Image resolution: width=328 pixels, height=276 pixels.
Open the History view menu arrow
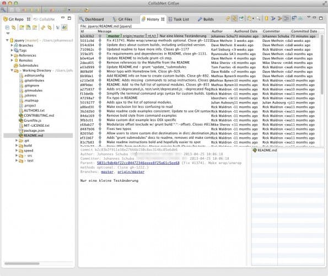(309, 17)
